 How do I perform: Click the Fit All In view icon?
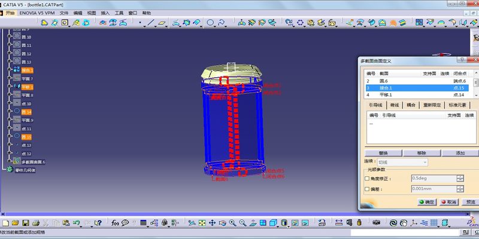pos(202,223)
